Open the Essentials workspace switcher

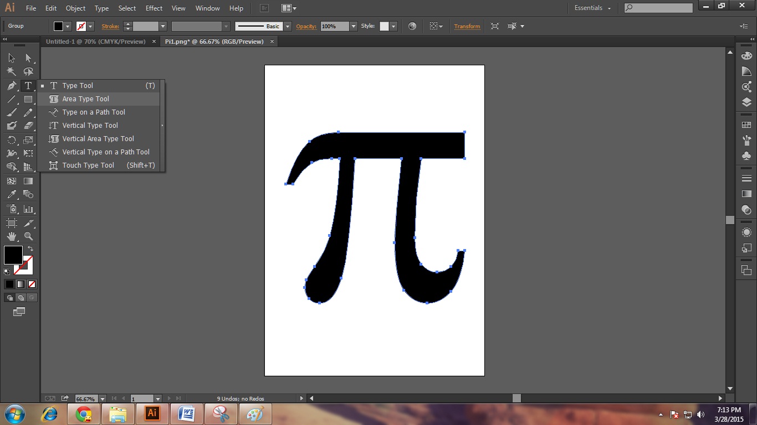pyautogui.click(x=592, y=8)
